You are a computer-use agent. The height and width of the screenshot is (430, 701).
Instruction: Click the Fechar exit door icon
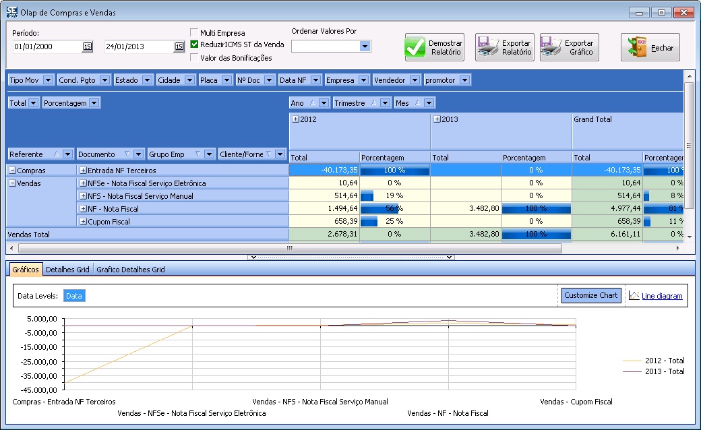tap(638, 48)
